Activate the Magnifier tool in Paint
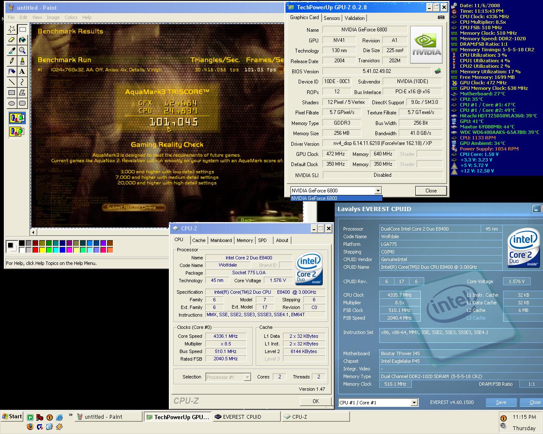The height and width of the screenshot is (434, 543). tap(22, 50)
